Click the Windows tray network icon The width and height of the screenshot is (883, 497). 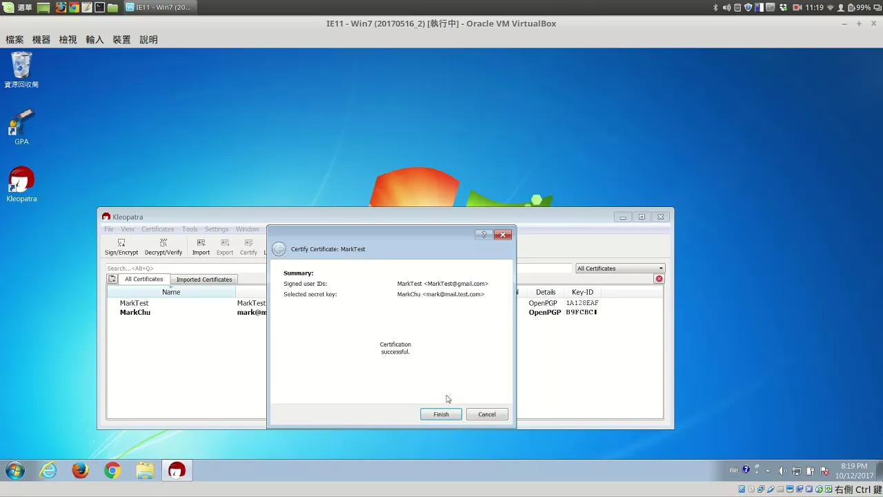tap(797, 471)
